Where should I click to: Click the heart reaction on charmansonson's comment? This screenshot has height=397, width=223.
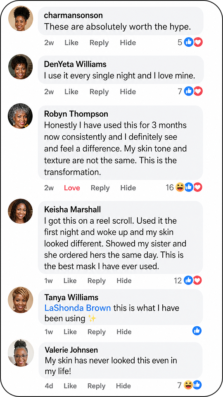pyautogui.click(x=198, y=42)
